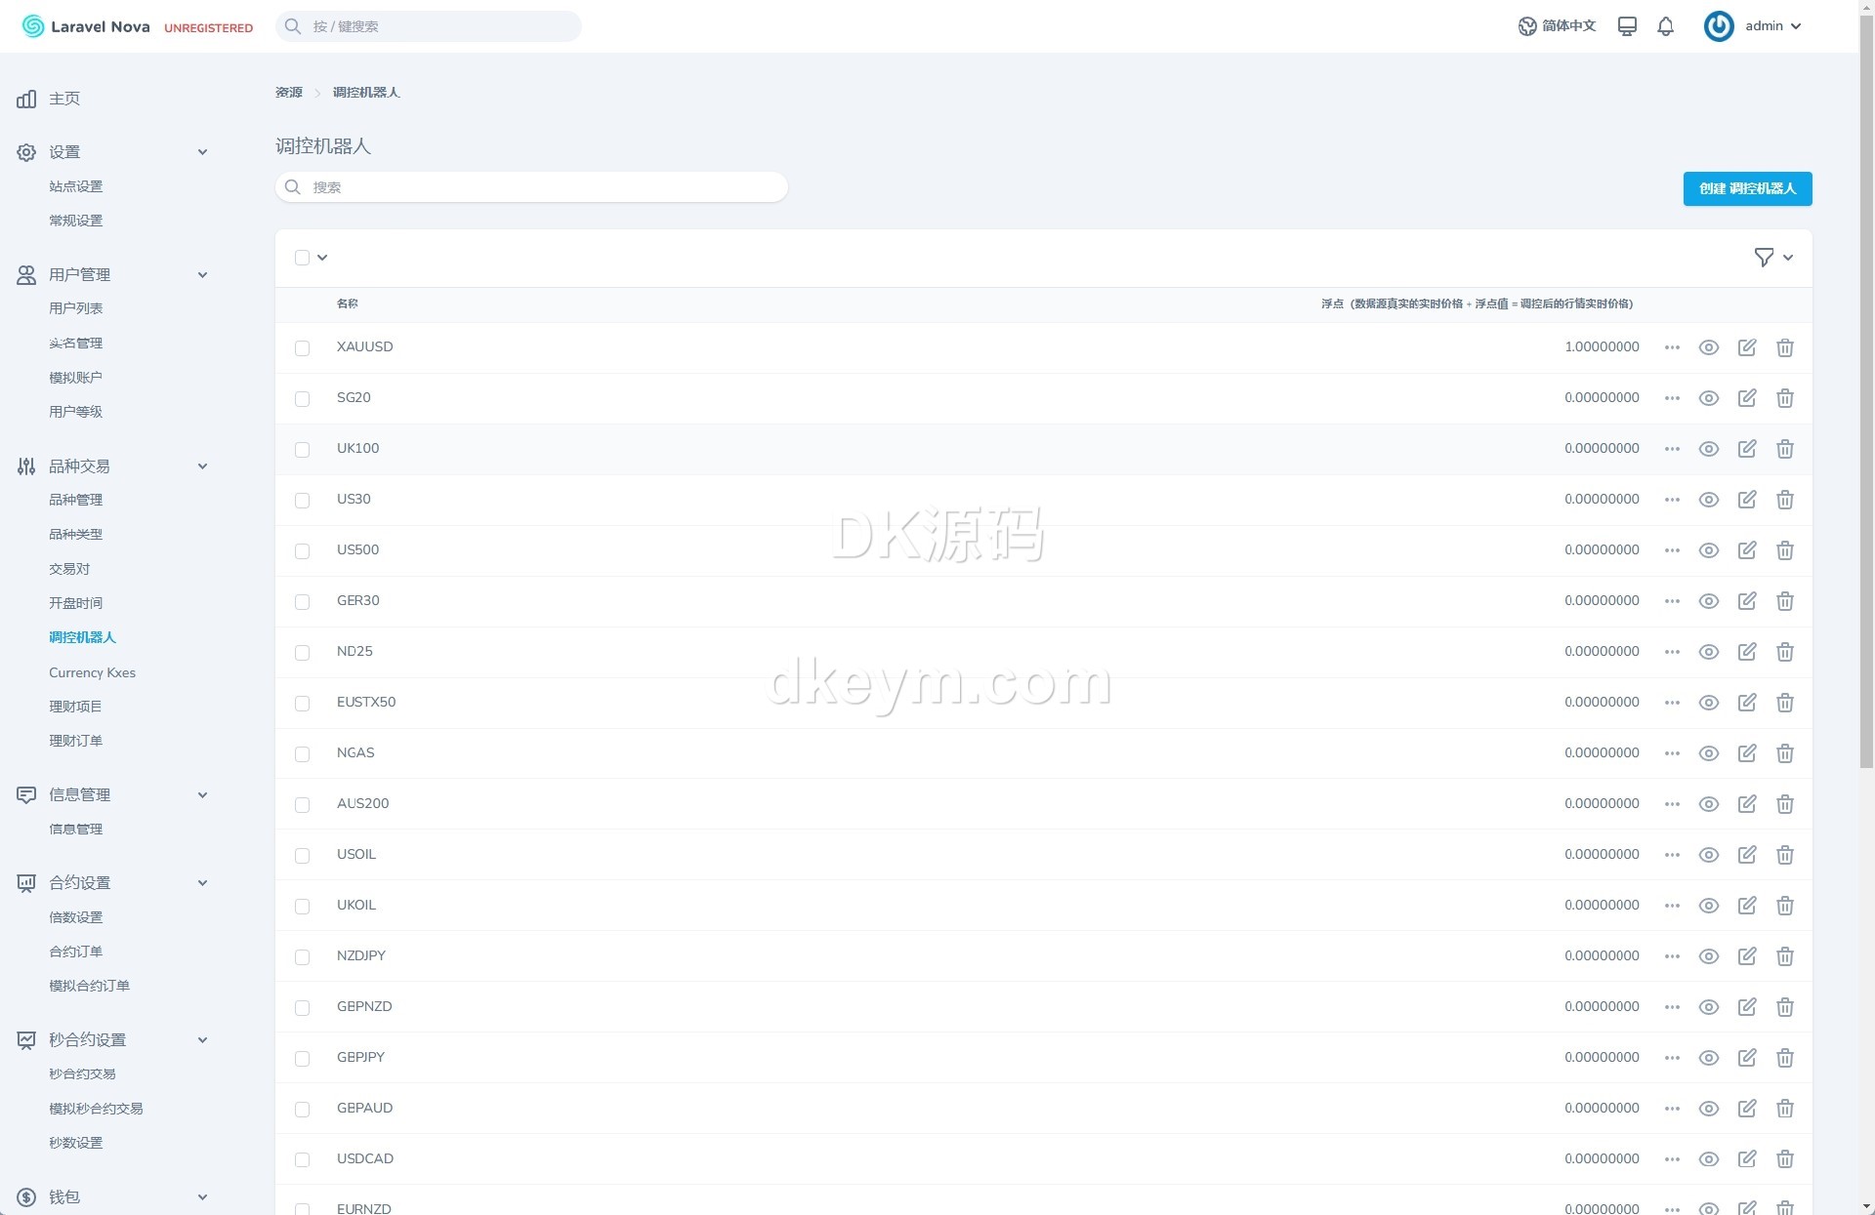
Task: Open 品种管理 in sidebar
Action: 75,500
